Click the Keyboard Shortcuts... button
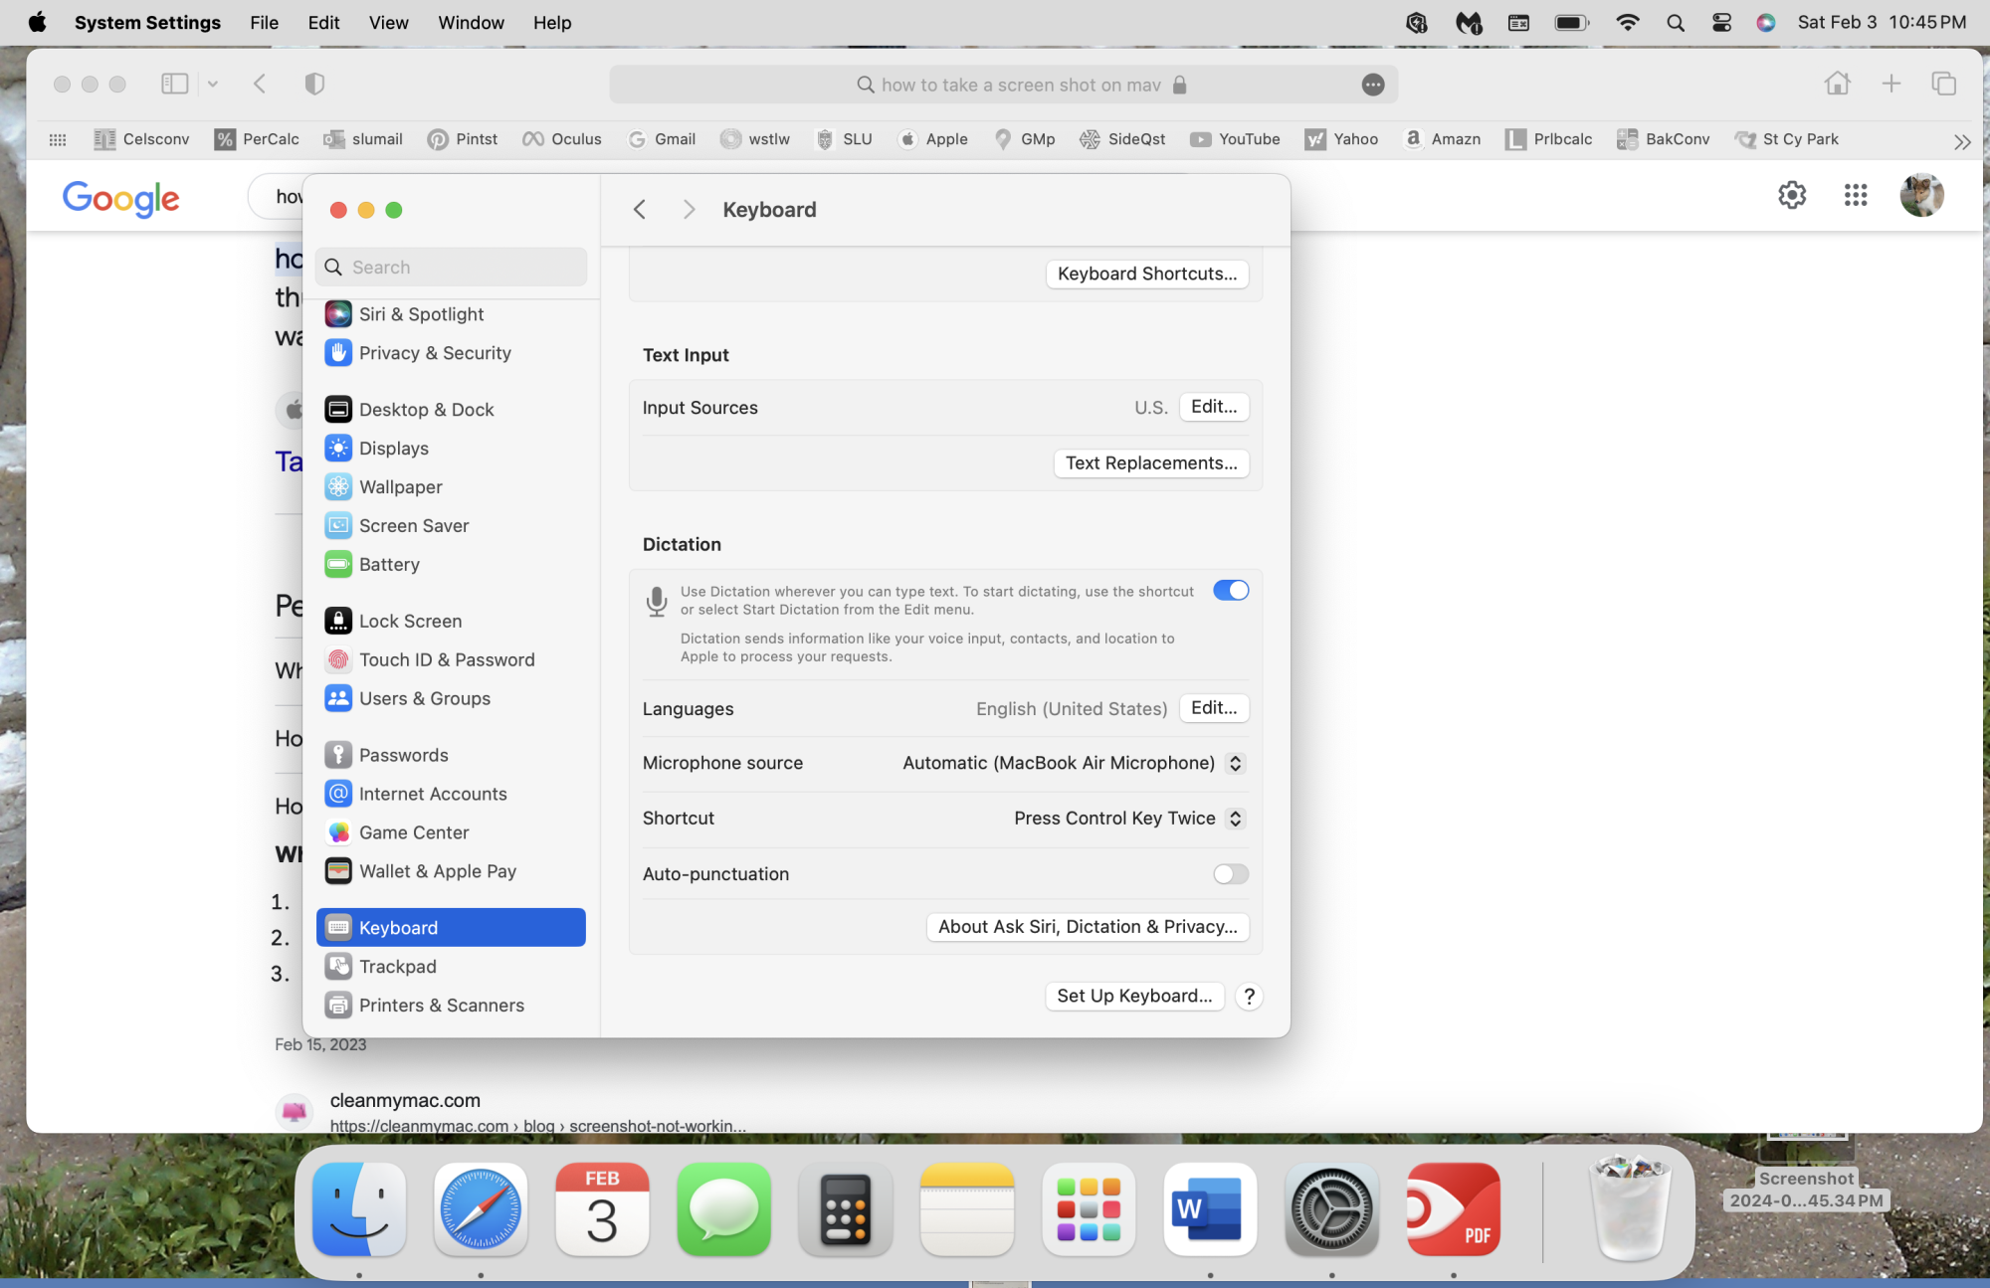 coord(1146,275)
